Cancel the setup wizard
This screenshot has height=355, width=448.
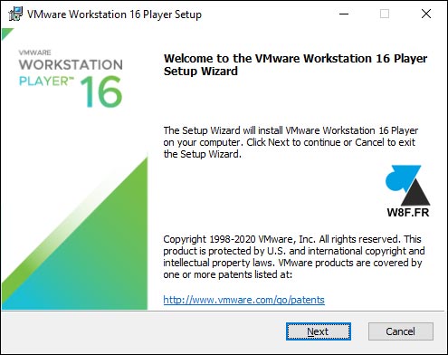coord(401,331)
